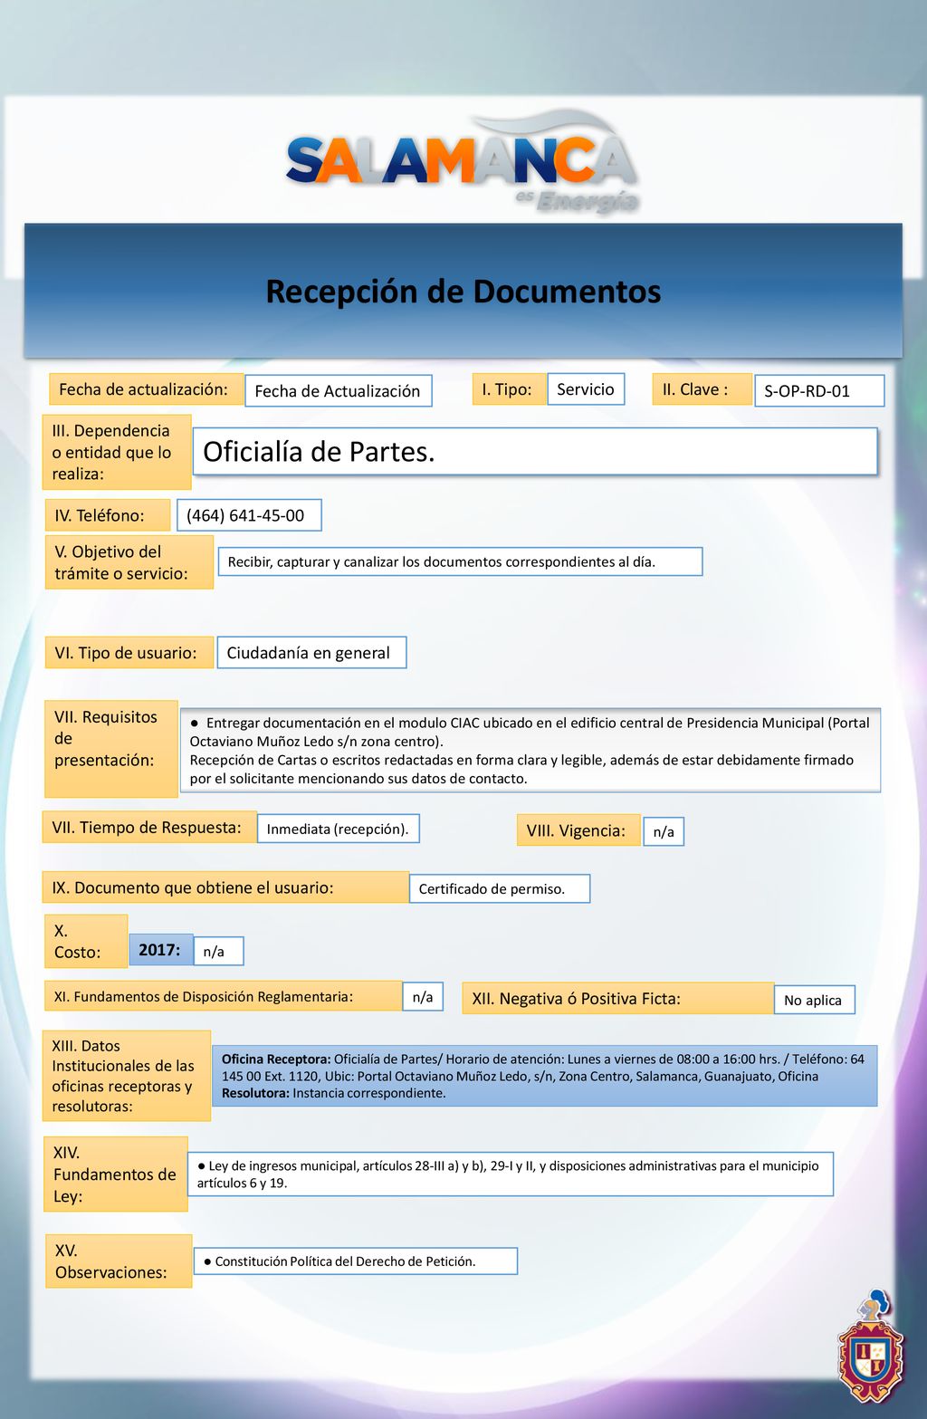Image resolution: width=927 pixels, height=1419 pixels.
Task: Select the 'Recibir, capturar y canalizar' objective text
Action: 460,561
